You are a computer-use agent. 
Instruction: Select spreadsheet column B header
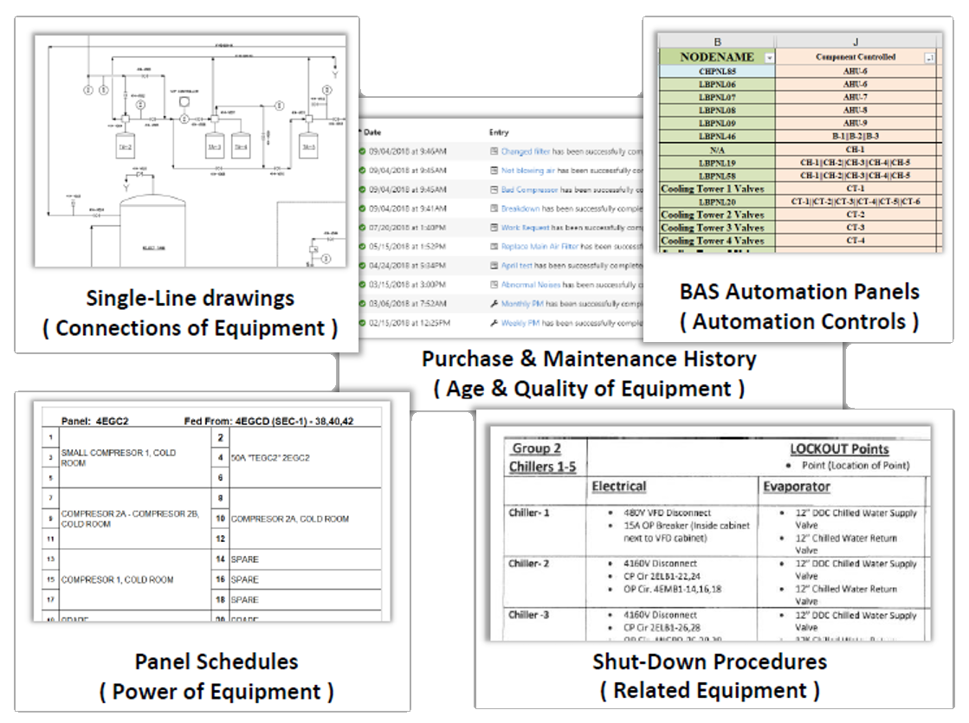[x=717, y=42]
